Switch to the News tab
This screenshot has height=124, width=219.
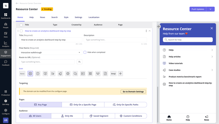42,17
